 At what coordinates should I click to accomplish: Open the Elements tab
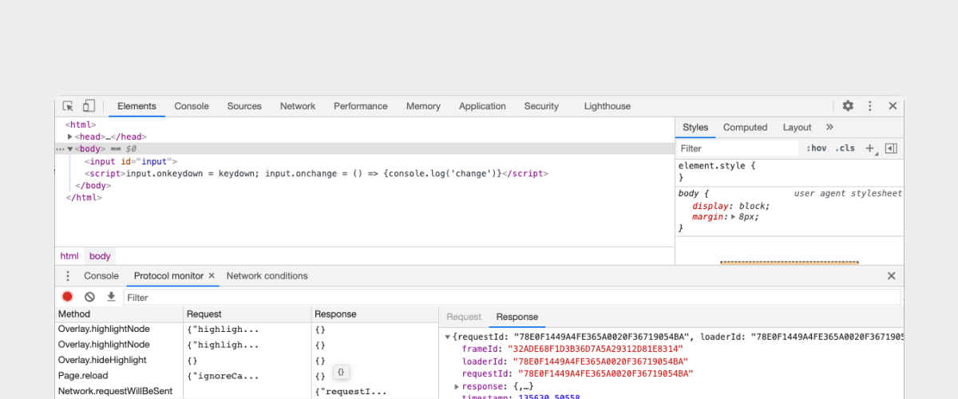tap(137, 106)
